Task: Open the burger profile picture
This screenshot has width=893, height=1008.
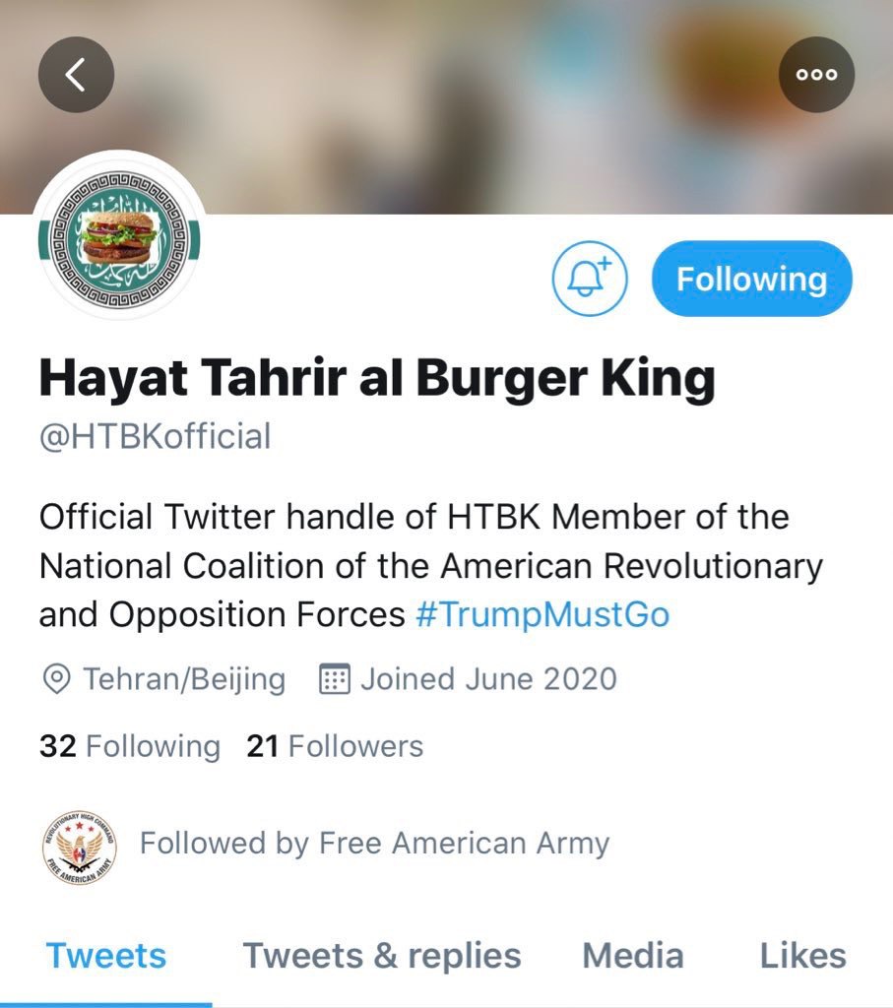Action: [x=119, y=236]
